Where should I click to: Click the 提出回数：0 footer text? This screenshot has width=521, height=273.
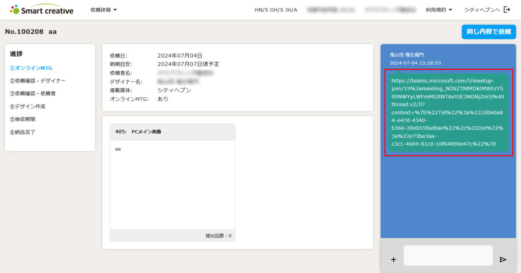tap(218, 236)
